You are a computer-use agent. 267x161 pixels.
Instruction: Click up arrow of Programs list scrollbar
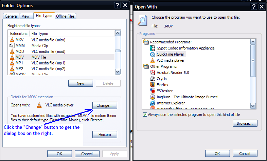tap(253, 42)
